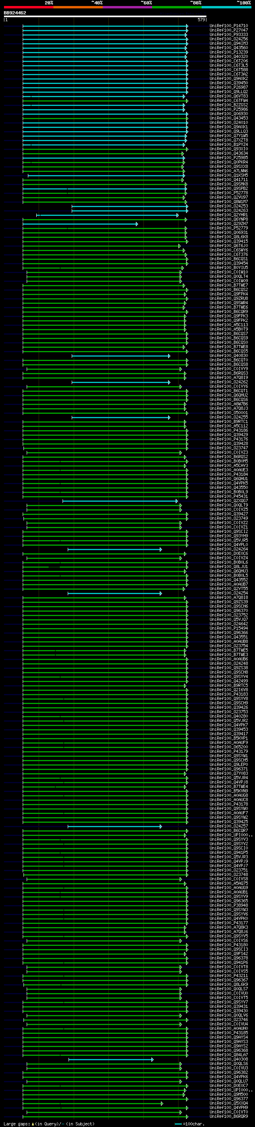Click hit label UniRef100_Q6VT83
Viewport: 255px width, 1127px height.
(x=228, y=96)
